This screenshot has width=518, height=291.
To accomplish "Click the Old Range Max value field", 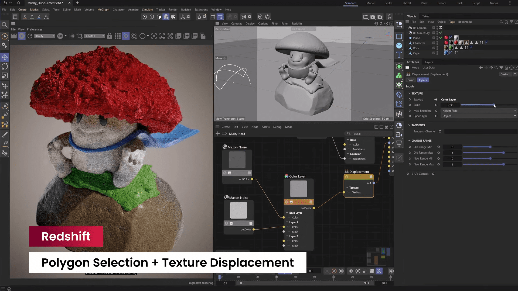I will click(452, 153).
